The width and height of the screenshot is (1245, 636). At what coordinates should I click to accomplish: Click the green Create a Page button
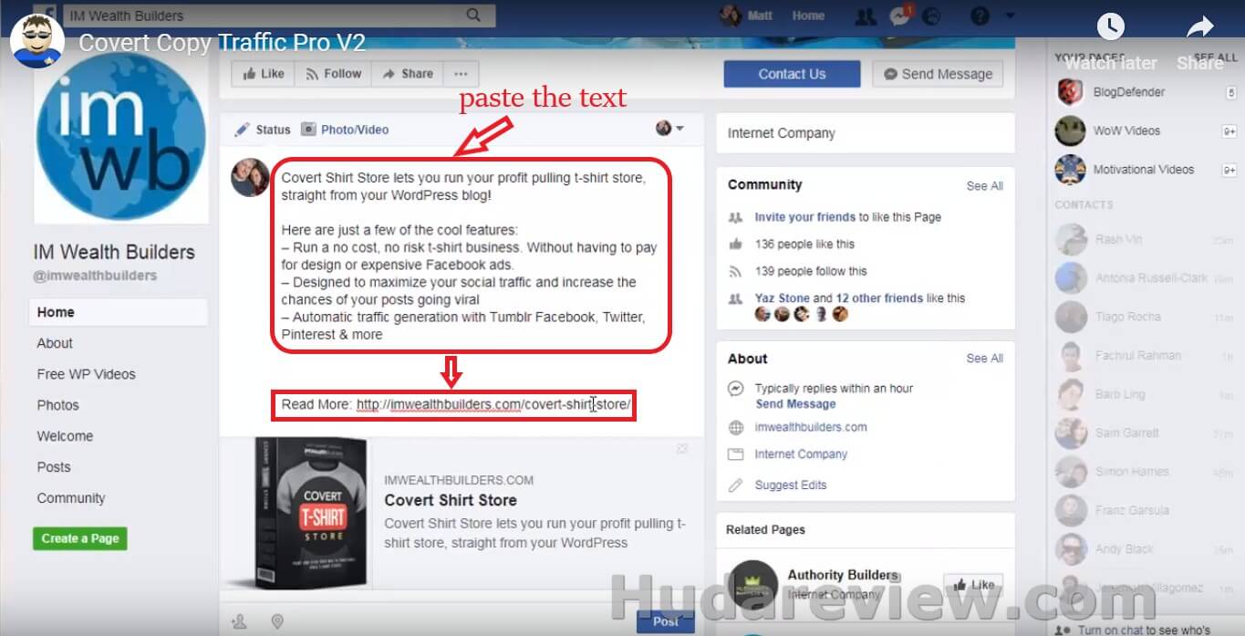(x=80, y=538)
